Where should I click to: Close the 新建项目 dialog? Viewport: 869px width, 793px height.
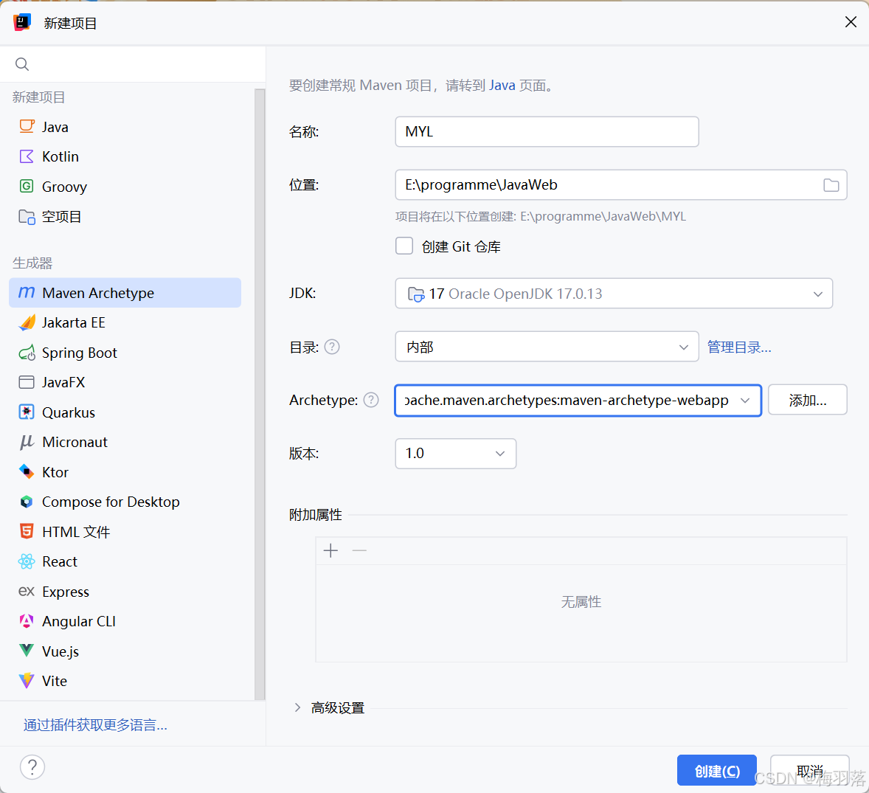pos(851,22)
